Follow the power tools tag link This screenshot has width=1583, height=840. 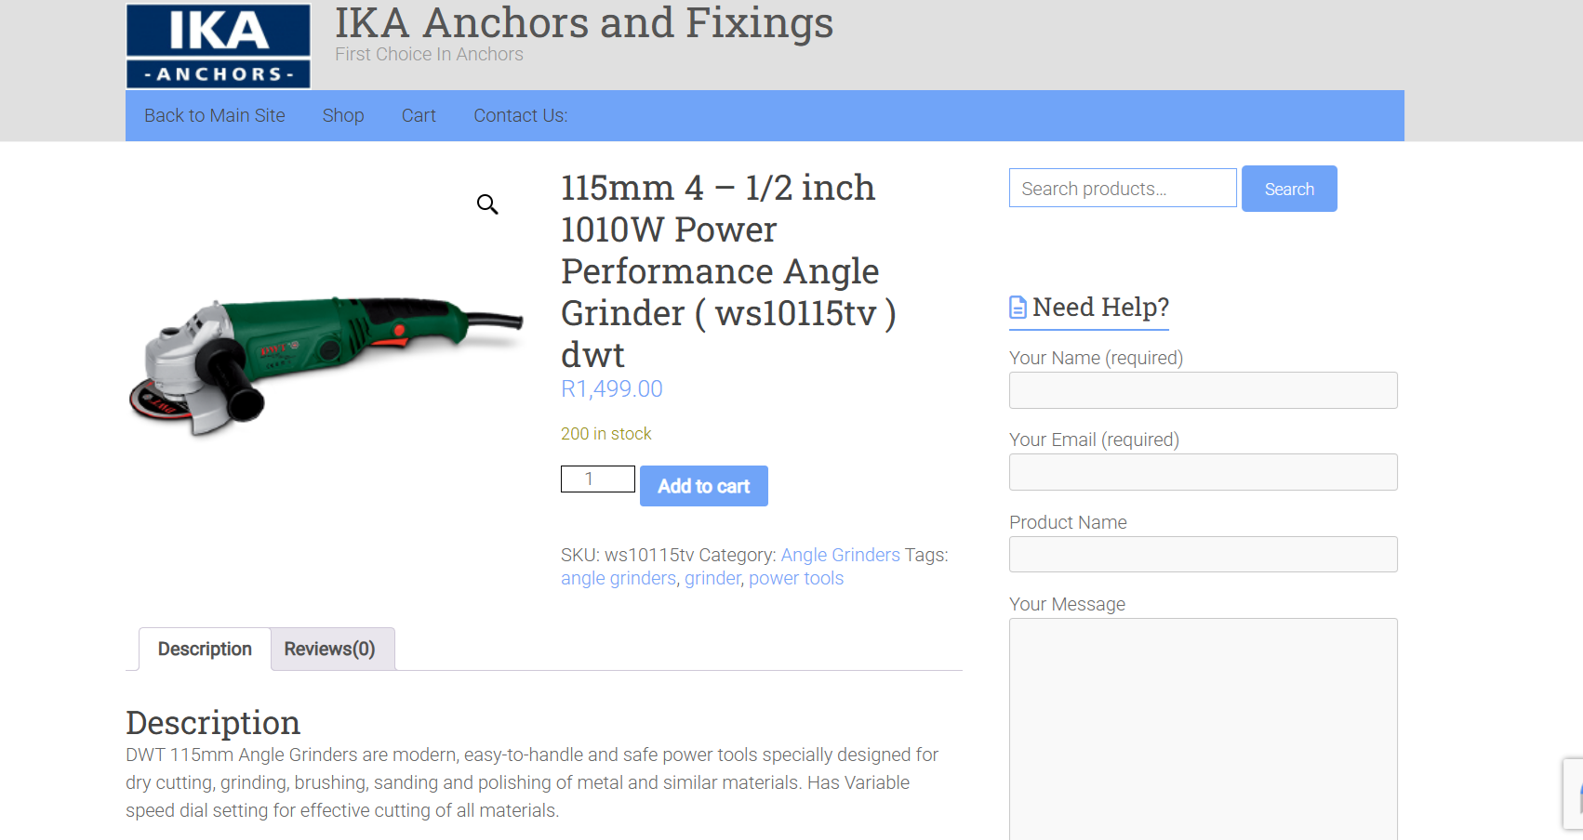coord(796,578)
